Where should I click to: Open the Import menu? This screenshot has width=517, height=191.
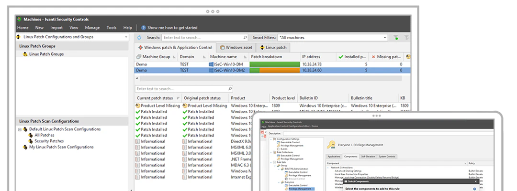[56, 28]
